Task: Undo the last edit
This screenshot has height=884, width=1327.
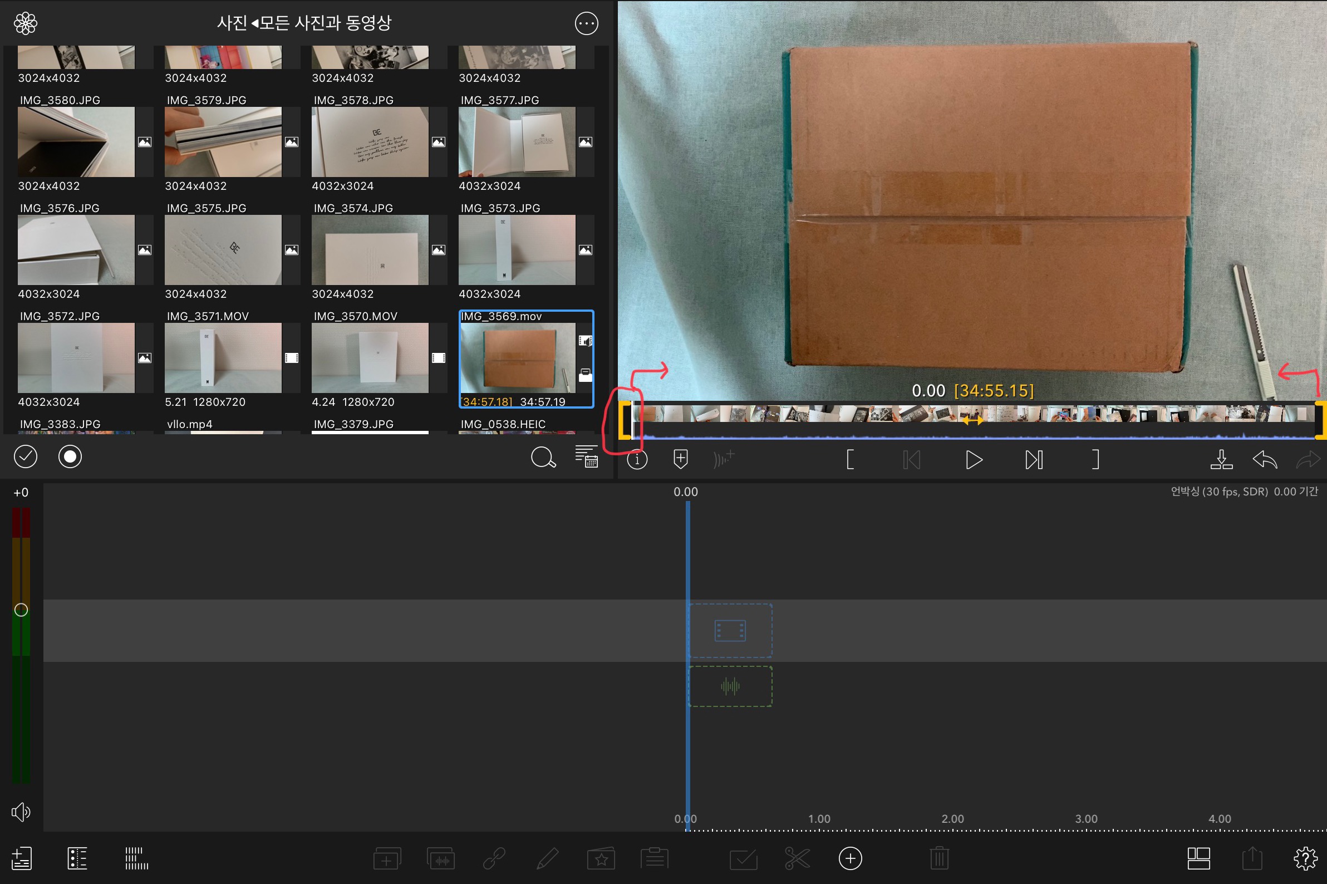Action: (x=1265, y=459)
